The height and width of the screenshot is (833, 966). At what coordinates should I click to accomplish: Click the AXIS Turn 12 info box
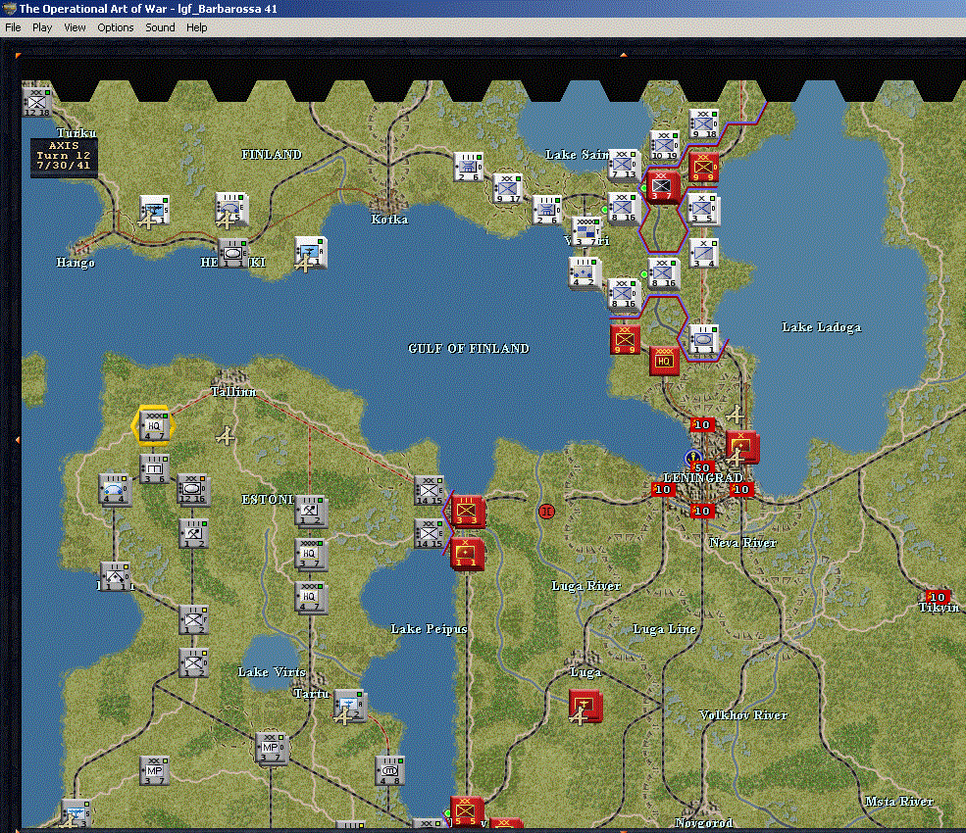[64, 156]
